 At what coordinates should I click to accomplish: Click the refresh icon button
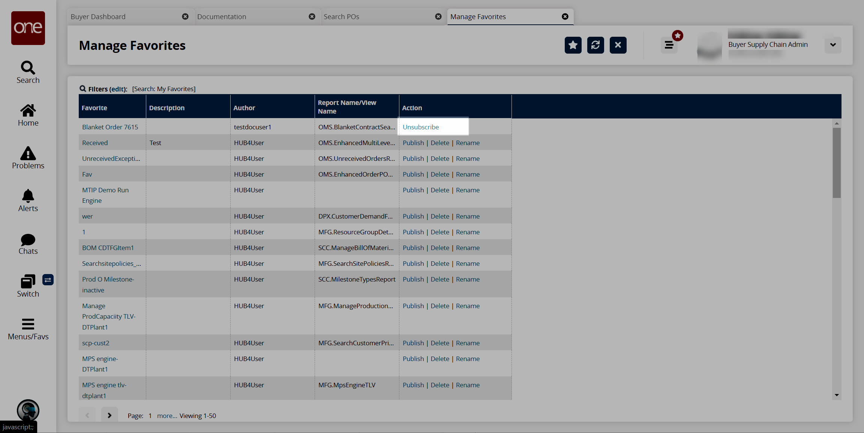[x=595, y=45]
